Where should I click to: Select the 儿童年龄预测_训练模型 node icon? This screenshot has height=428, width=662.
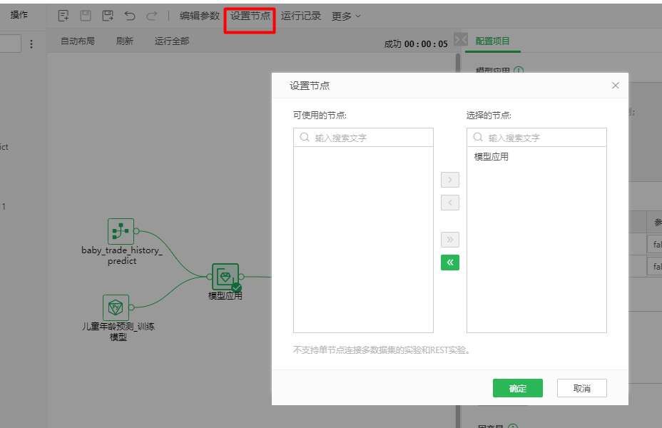click(x=116, y=307)
